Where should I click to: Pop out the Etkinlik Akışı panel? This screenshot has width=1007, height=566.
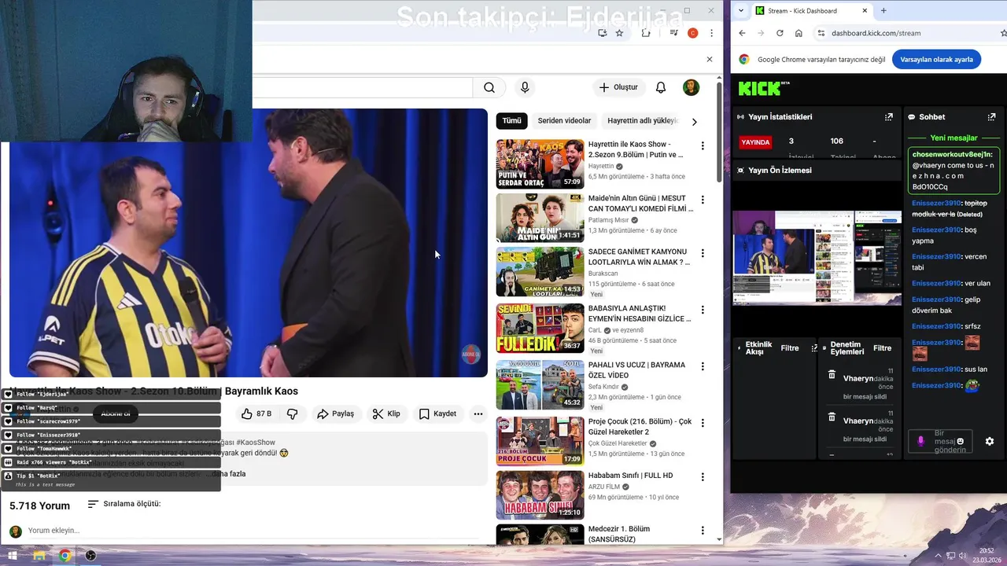pos(814,347)
